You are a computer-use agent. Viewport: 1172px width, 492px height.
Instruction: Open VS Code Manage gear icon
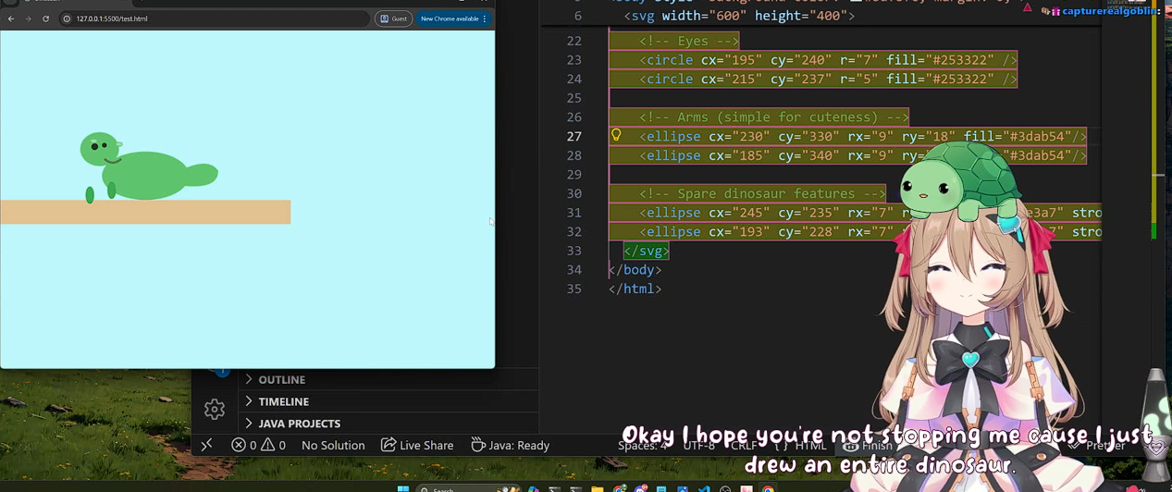pos(215,408)
